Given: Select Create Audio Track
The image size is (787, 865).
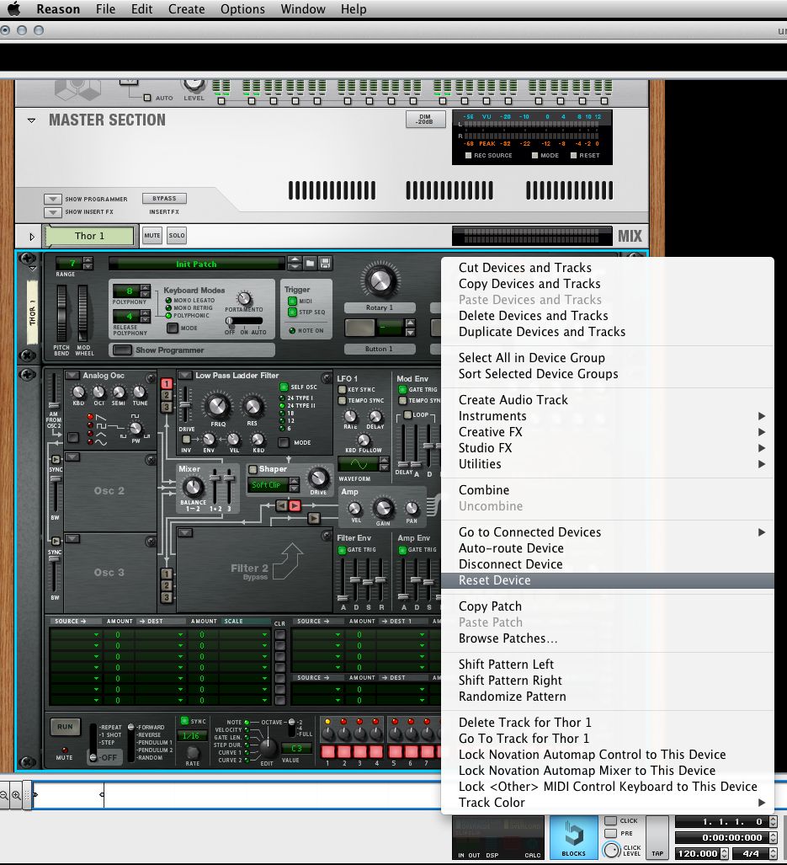Looking at the screenshot, I should click(608, 400).
